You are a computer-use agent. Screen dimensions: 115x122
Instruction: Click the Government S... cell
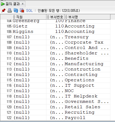[87, 102]
